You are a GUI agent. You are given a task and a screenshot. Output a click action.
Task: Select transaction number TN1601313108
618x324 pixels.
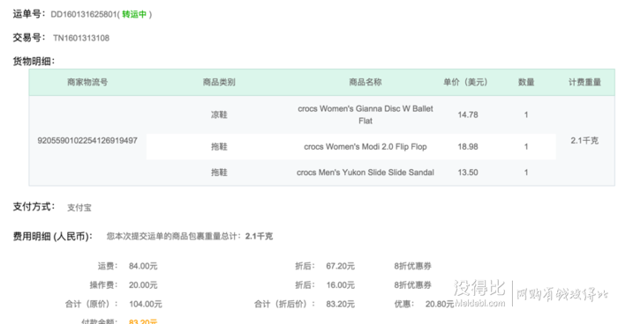click(81, 38)
